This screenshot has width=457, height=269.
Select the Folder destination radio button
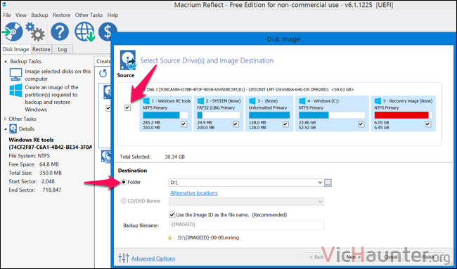click(x=124, y=182)
